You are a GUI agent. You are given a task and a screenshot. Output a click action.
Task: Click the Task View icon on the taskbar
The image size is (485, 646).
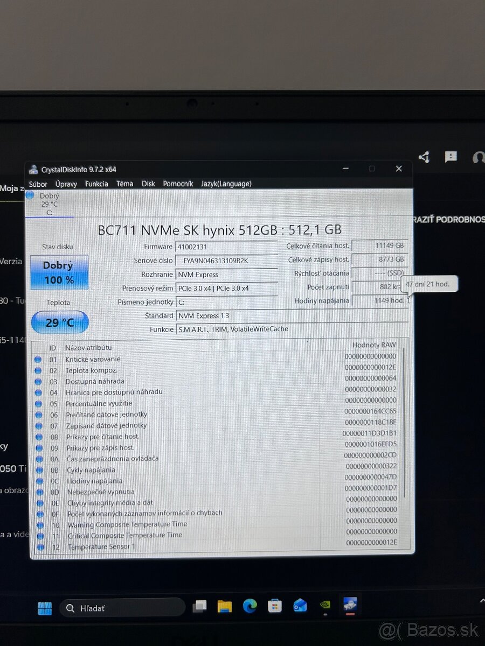[x=200, y=605]
